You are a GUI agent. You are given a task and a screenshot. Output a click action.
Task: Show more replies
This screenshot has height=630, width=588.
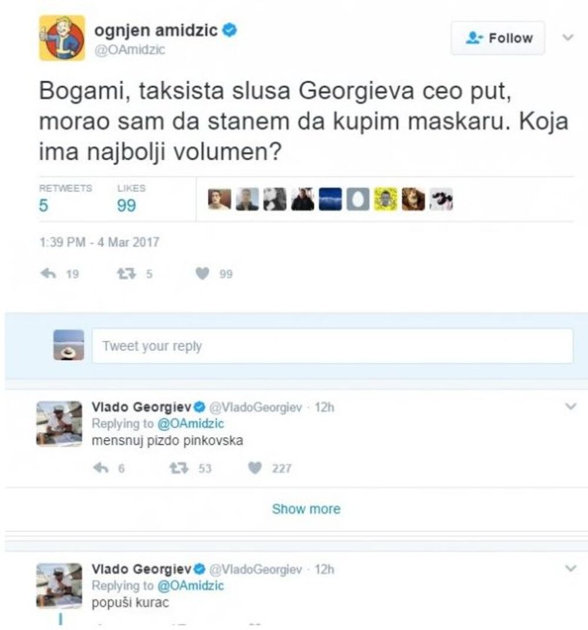point(306,509)
